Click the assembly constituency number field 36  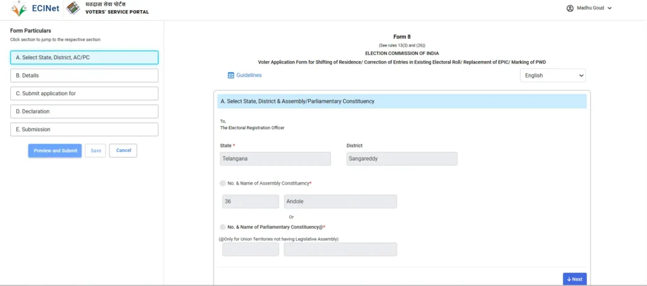pos(250,202)
